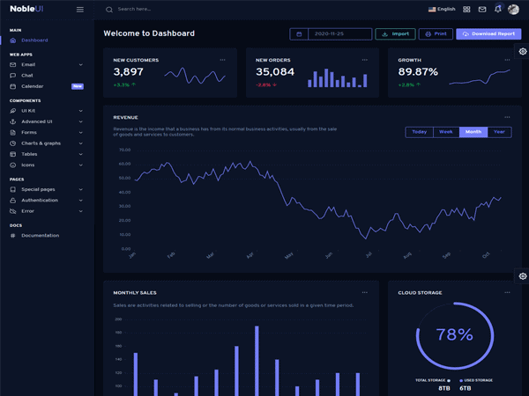The height and width of the screenshot is (396, 529).
Task: Select the Year revenue range
Action: click(x=499, y=132)
